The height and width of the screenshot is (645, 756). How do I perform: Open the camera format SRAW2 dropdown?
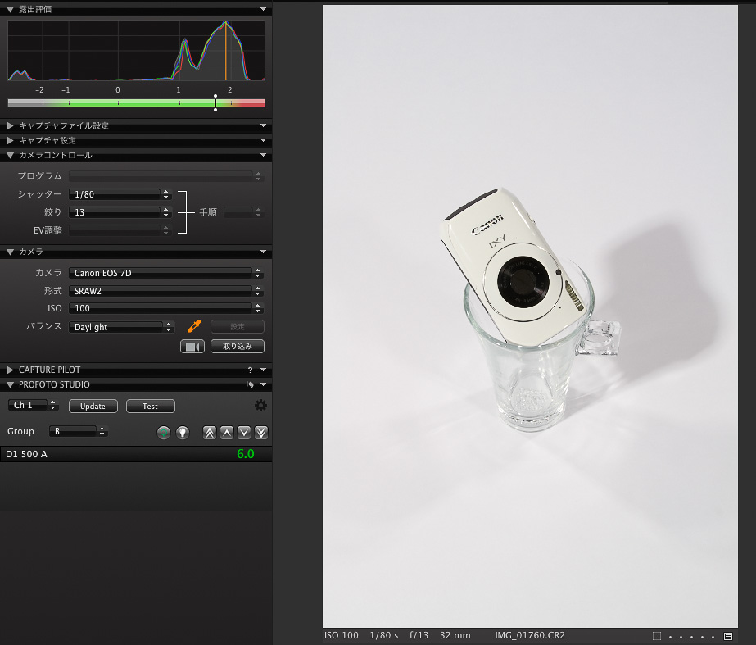165,291
